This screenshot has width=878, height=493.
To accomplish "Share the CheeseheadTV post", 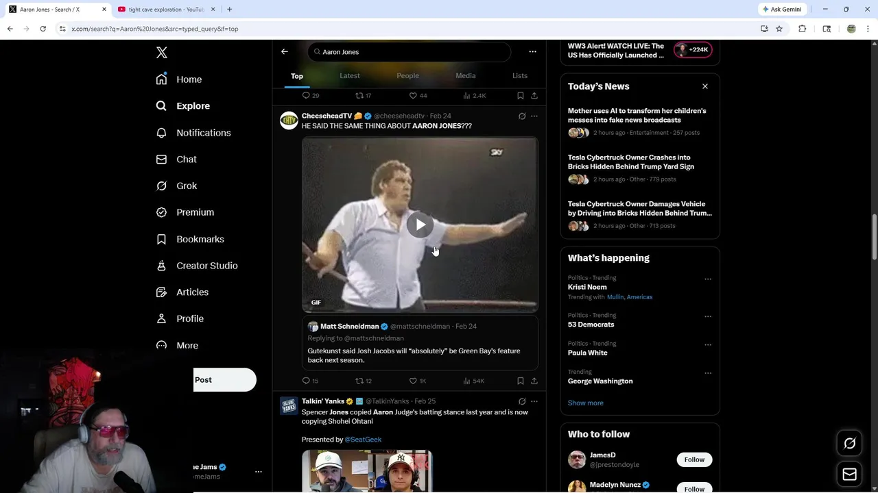I will point(534,381).
